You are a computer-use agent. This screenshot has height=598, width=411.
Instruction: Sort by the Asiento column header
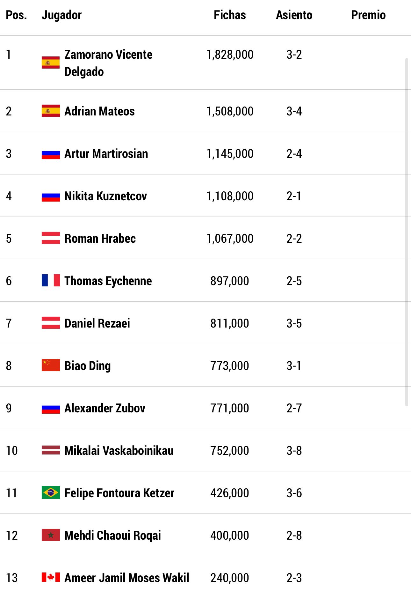coord(294,15)
